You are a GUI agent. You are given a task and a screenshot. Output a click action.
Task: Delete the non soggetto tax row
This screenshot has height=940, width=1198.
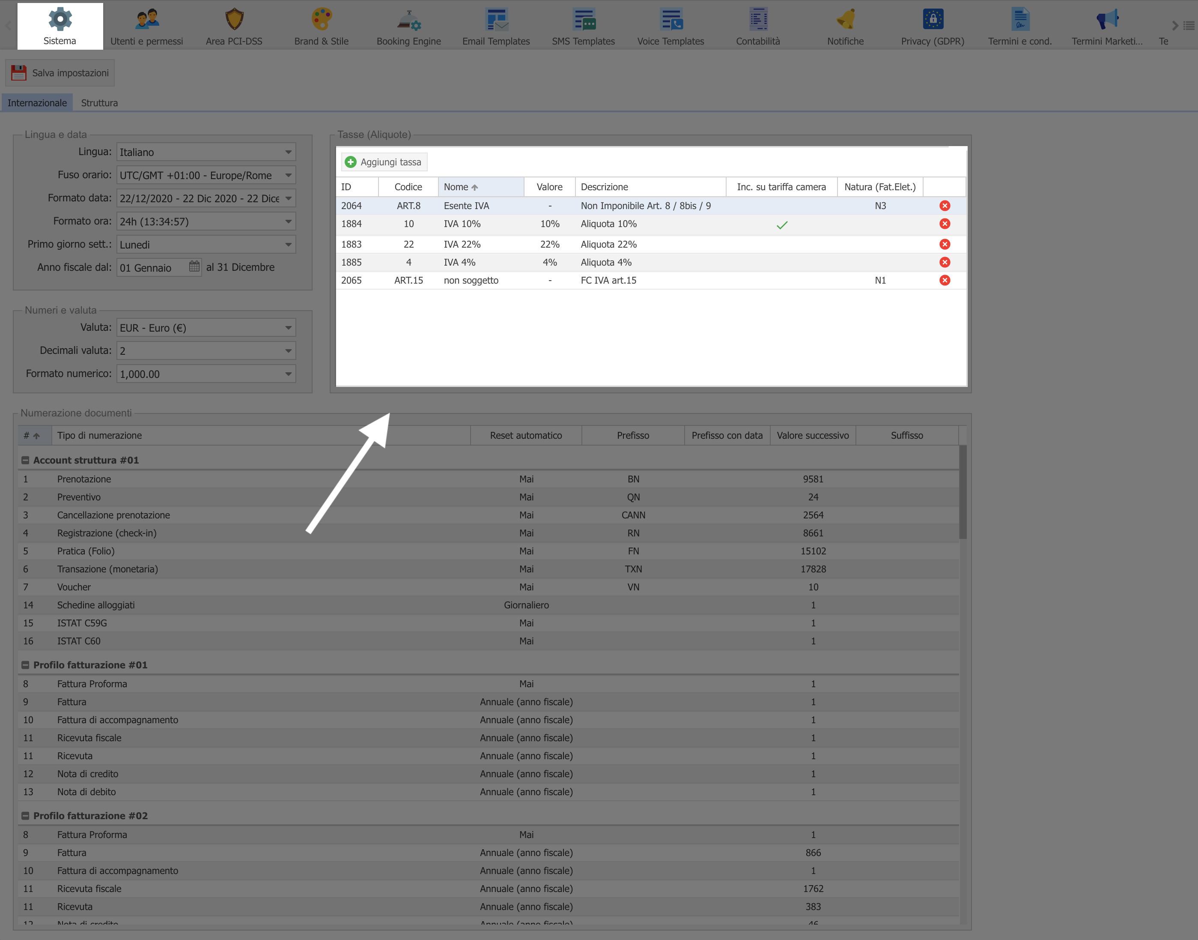coord(945,281)
